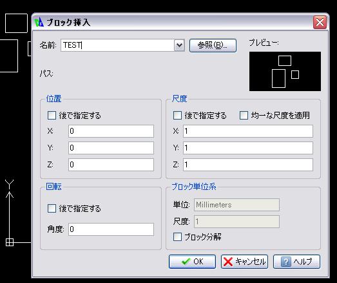Click the 位置 group label
The height and width of the screenshot is (283, 337).
53,99
